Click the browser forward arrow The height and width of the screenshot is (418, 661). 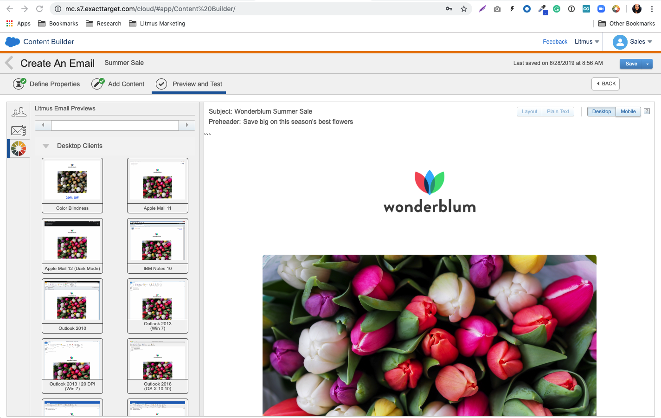tap(25, 9)
